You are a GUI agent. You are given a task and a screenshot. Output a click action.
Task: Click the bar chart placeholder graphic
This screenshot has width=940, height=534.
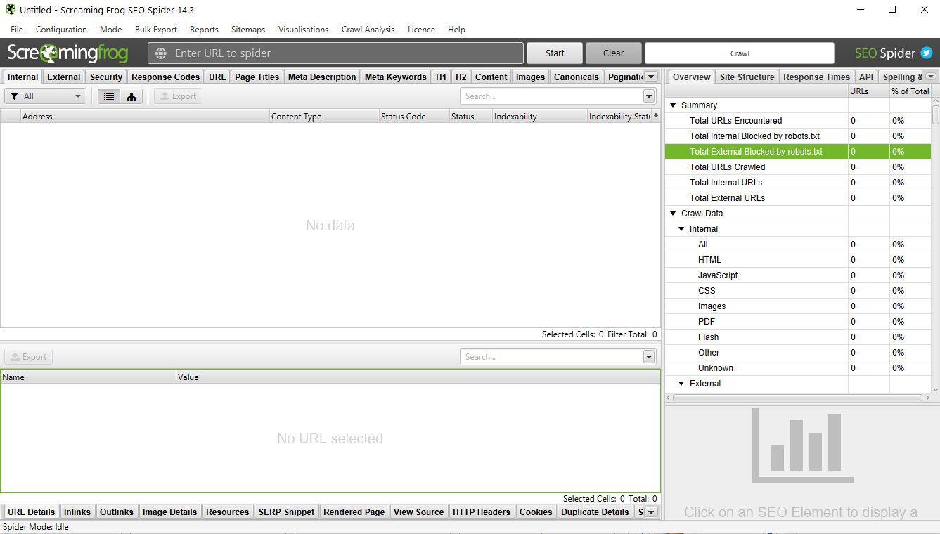[x=802, y=445]
